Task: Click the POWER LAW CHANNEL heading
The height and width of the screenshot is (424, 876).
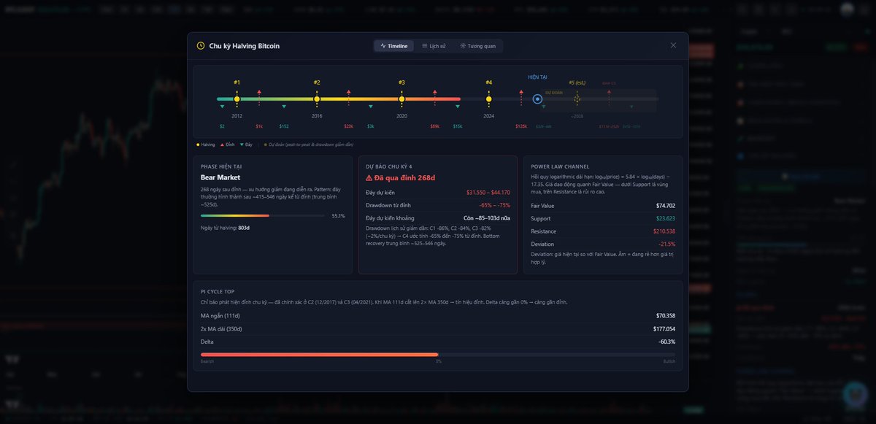Action: click(x=560, y=166)
